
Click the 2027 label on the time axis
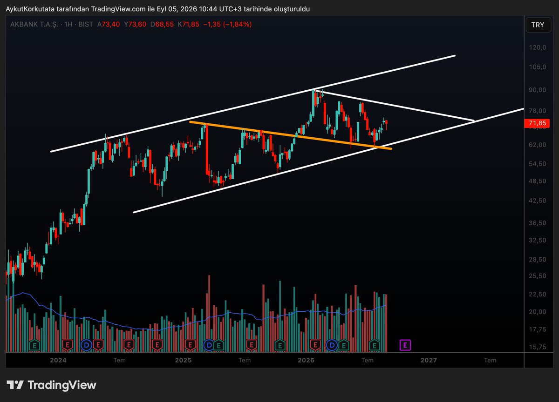[429, 360]
